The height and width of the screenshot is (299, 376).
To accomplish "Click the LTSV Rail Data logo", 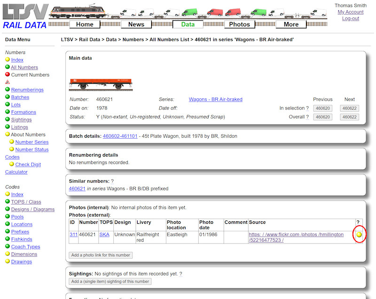I will (25, 16).
